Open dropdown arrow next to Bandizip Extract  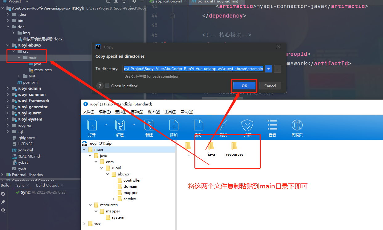[x=134, y=125]
